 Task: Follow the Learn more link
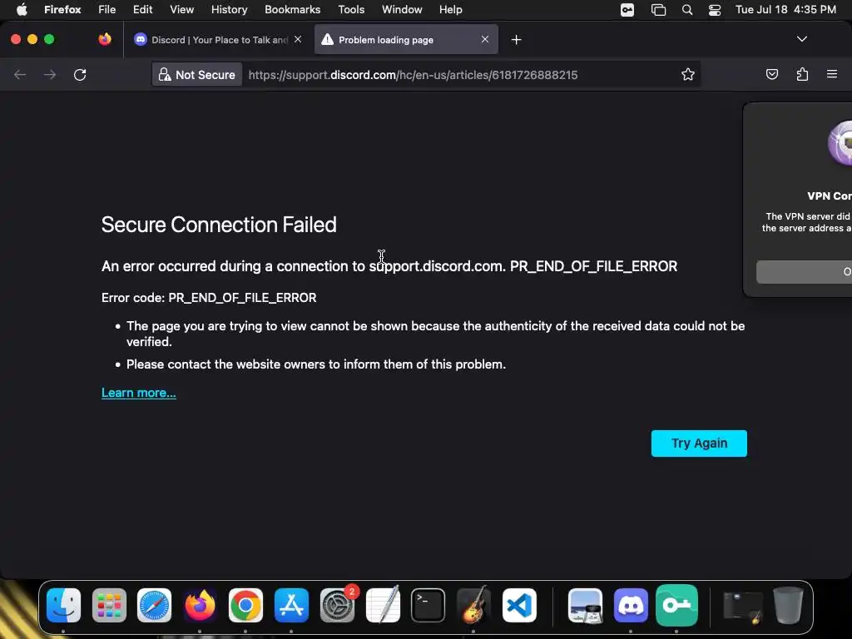click(139, 393)
